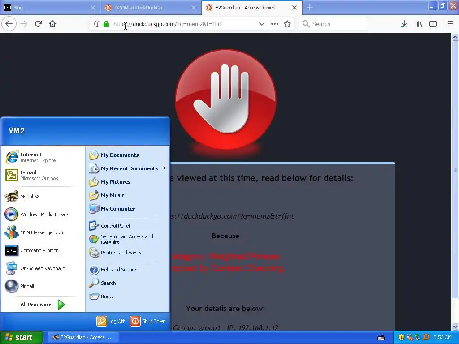Open My Computer
Image resolution: width=459 pixels, height=344 pixels.
point(127,209)
